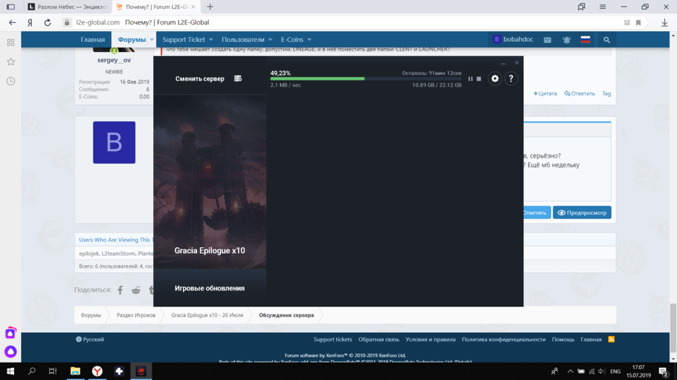
Task: Open the forum search magnifier
Action: tap(607, 40)
